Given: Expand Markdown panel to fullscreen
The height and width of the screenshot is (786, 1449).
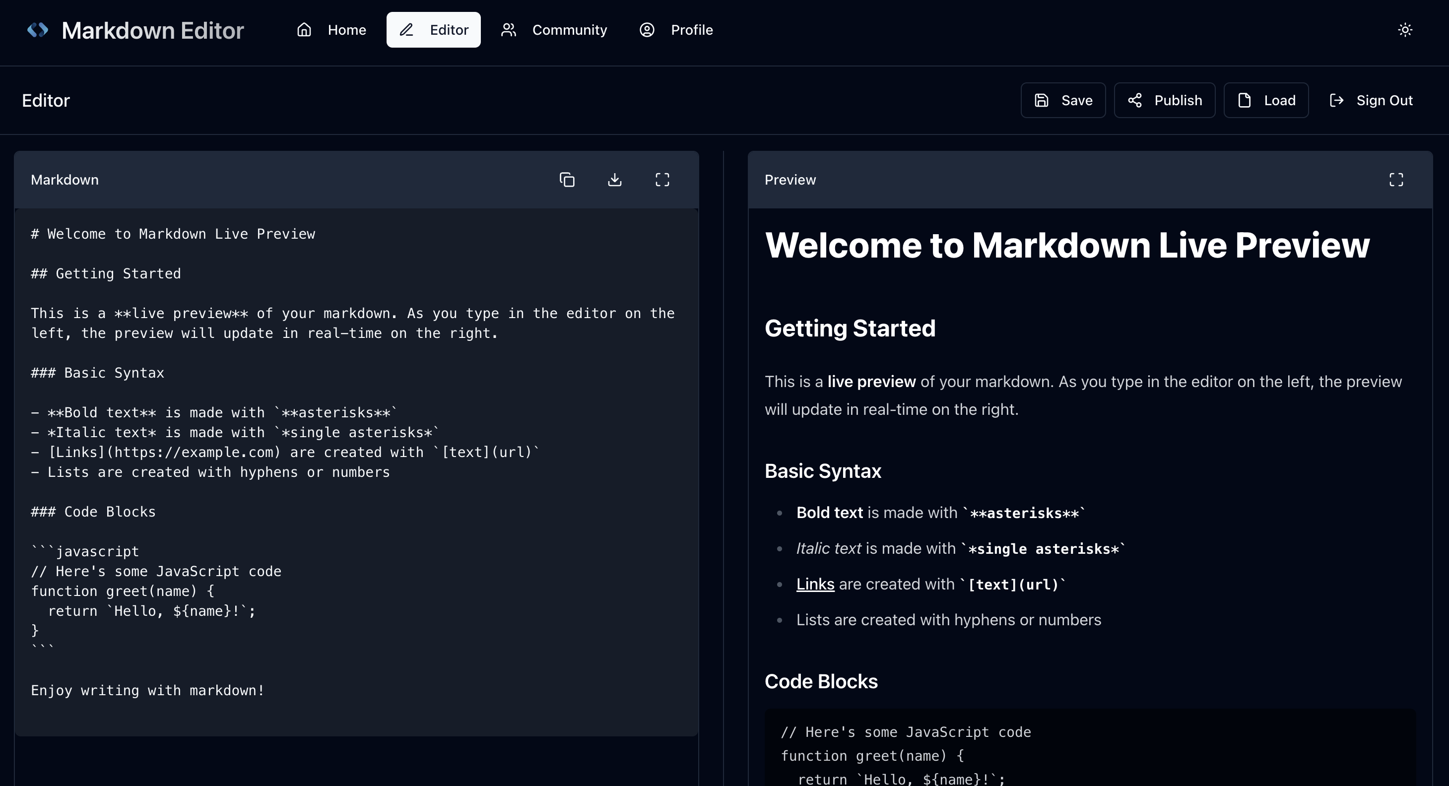Looking at the screenshot, I should click(x=662, y=180).
